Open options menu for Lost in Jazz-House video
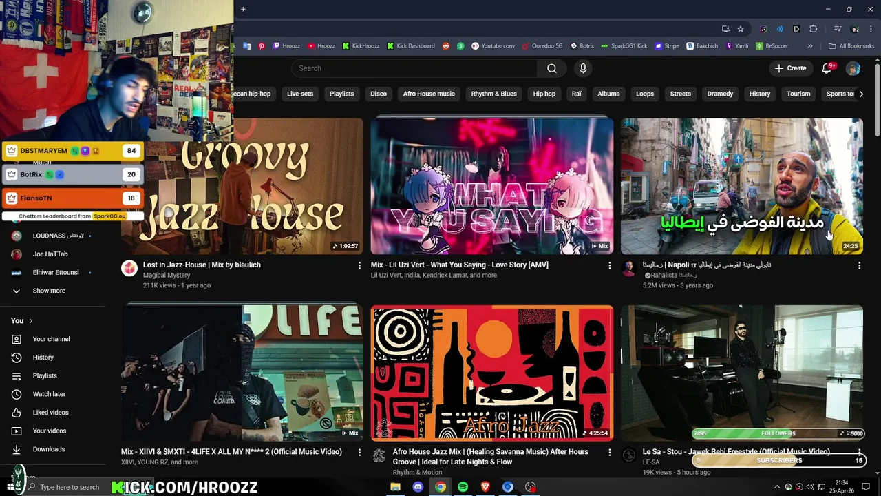This screenshot has height=496, width=881. click(359, 265)
